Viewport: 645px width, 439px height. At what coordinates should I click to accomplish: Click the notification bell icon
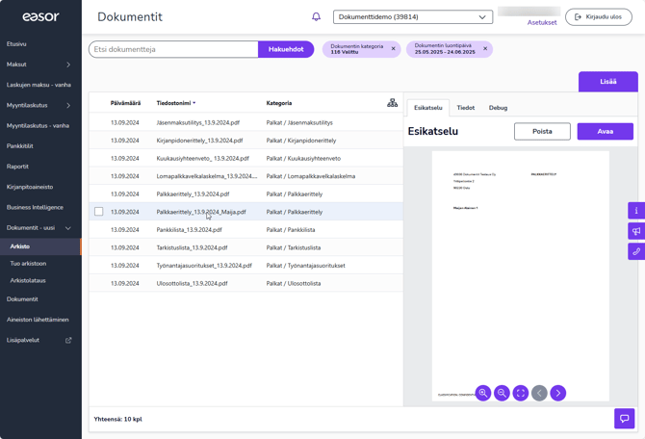(x=316, y=17)
